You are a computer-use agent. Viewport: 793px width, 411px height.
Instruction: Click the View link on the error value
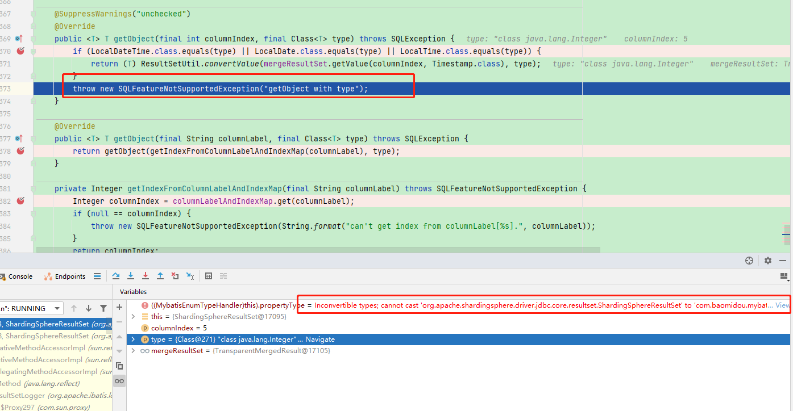[782, 305]
